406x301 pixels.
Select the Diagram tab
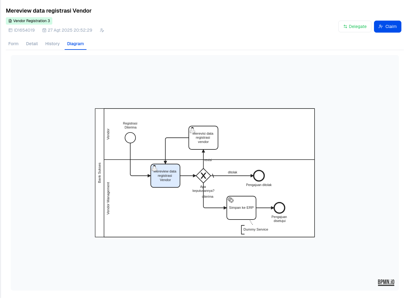click(x=75, y=44)
